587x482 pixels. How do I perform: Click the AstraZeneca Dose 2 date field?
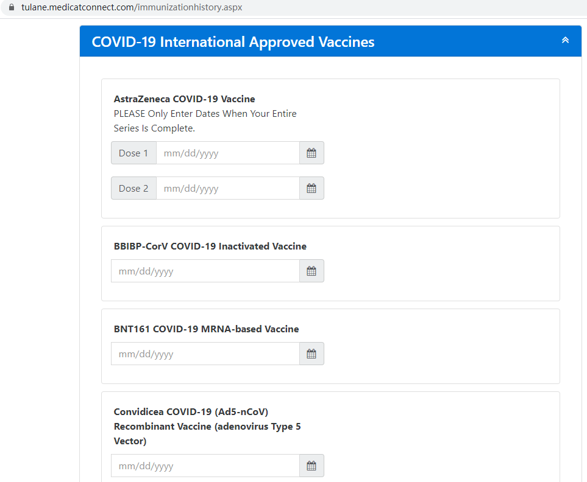tap(227, 188)
